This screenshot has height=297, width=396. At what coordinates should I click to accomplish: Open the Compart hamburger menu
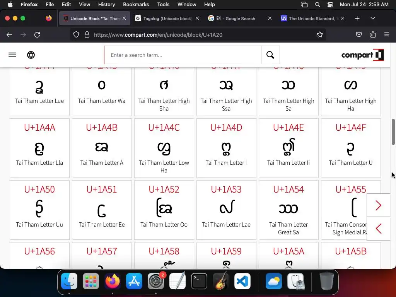click(x=12, y=55)
